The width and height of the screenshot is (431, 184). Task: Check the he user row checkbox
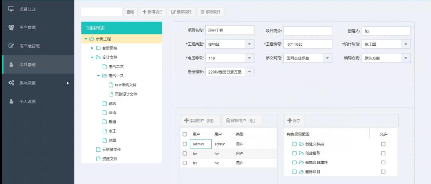[185, 154]
